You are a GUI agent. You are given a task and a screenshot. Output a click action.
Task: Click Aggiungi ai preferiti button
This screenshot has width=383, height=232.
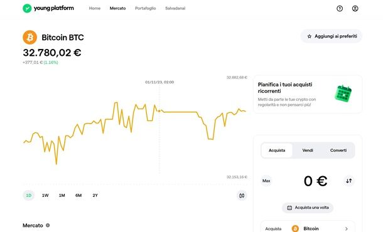(332, 36)
